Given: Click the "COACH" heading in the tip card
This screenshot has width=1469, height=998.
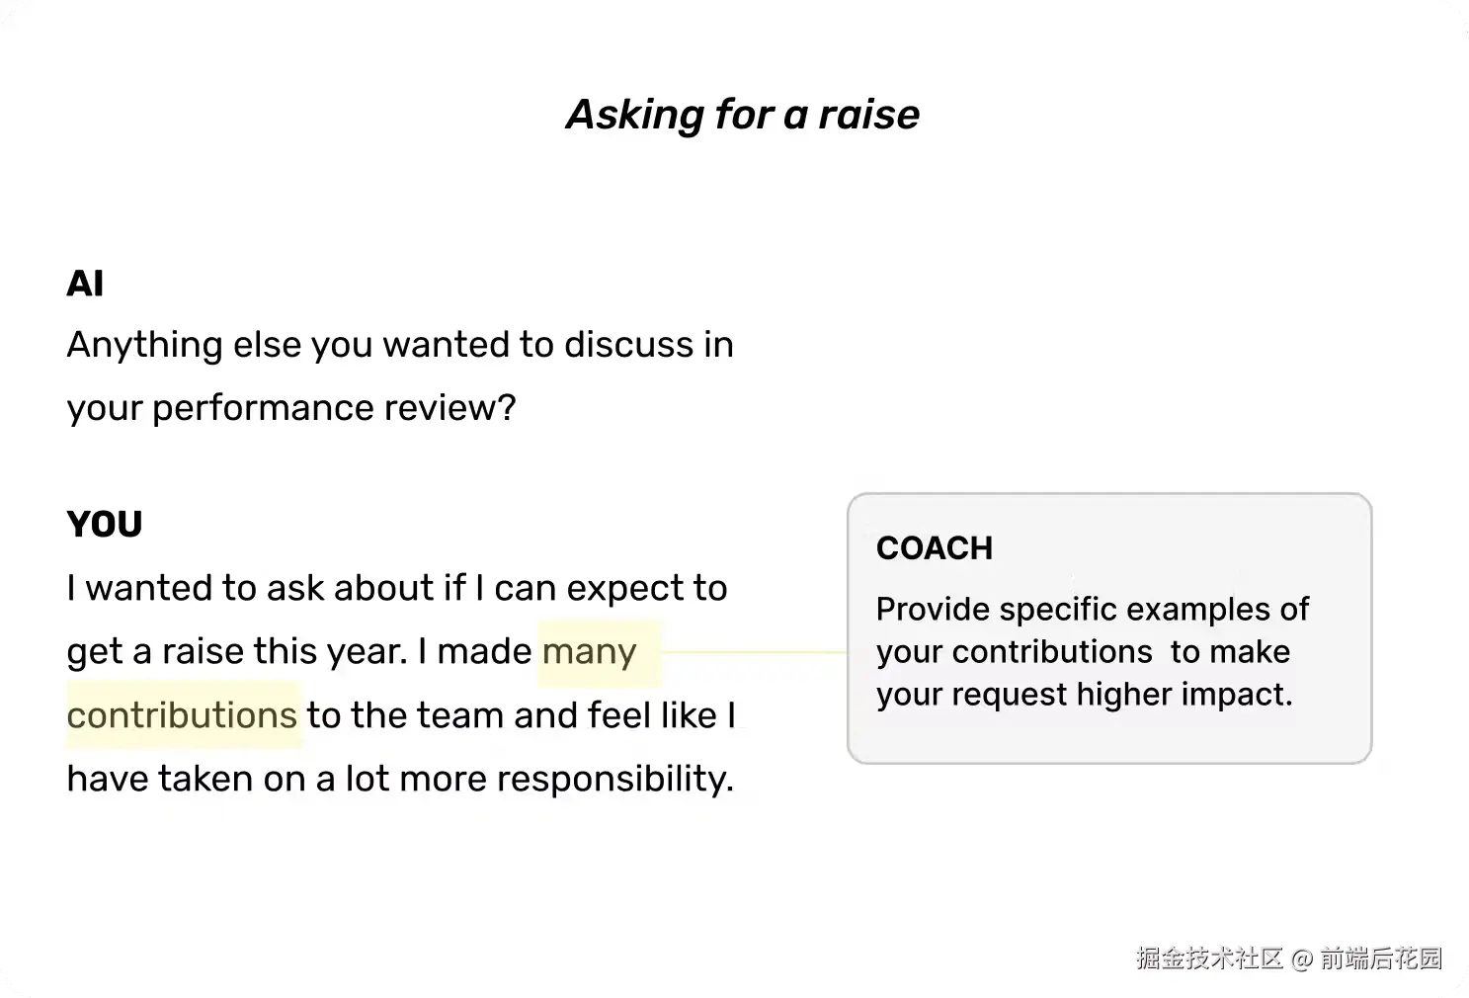Looking at the screenshot, I should 934,548.
